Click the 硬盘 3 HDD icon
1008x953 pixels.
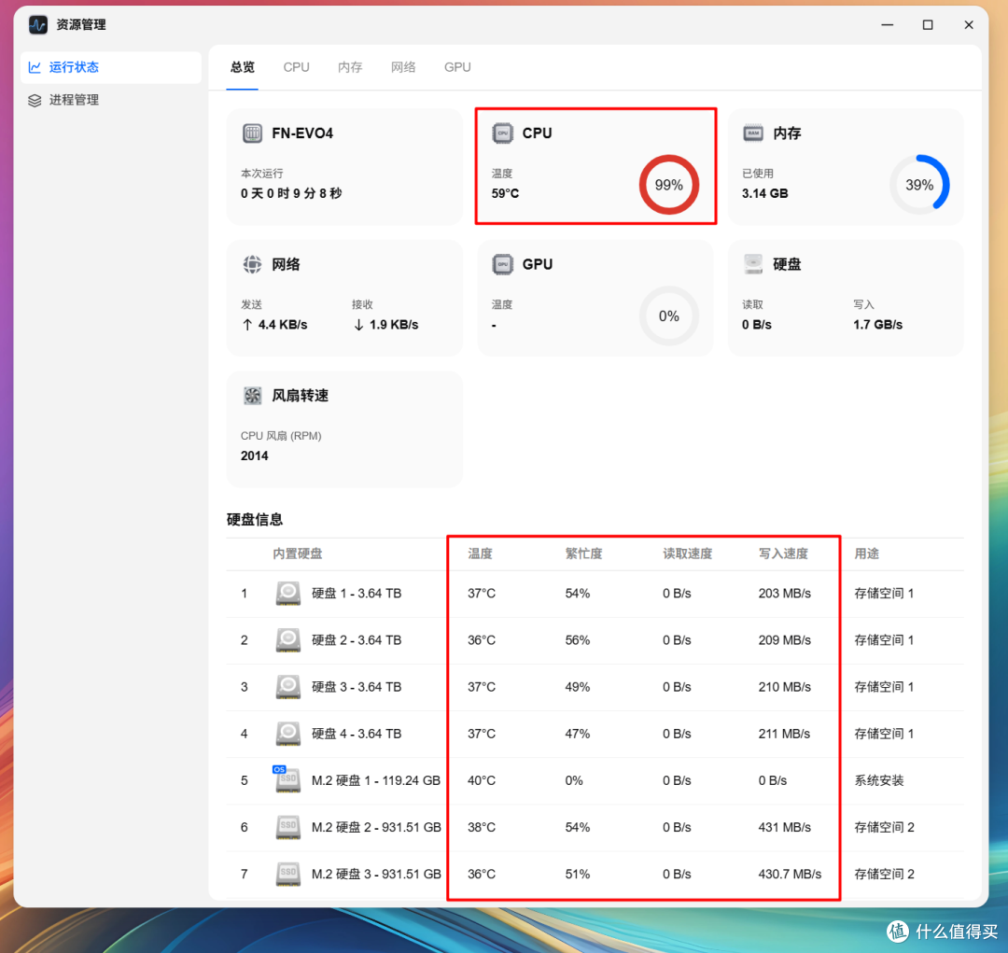tap(288, 687)
